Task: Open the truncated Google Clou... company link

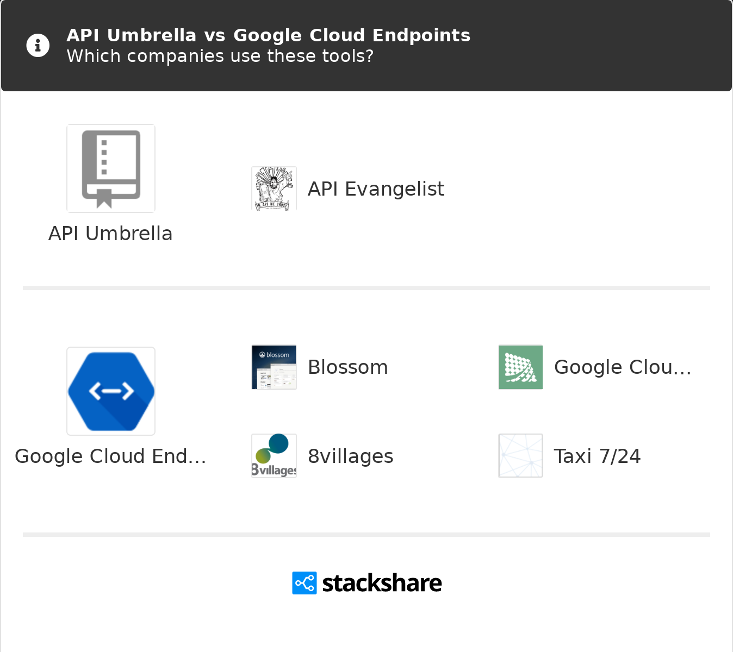Action: [623, 367]
